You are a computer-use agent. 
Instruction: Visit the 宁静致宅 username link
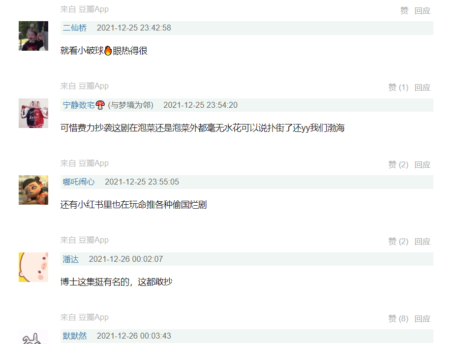[79, 105]
